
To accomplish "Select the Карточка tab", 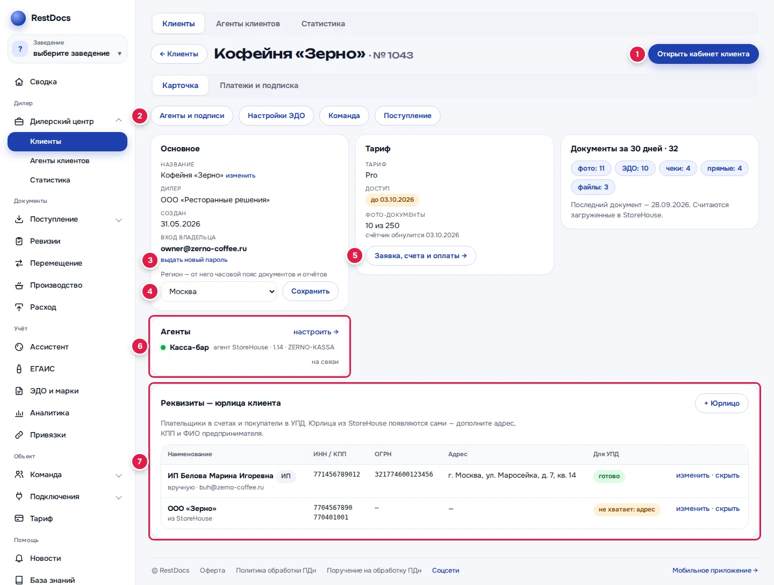I will [180, 85].
